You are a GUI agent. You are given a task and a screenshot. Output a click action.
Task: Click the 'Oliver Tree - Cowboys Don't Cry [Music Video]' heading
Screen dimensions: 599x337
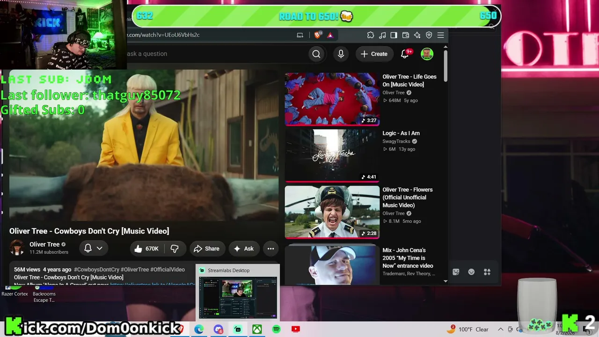click(x=89, y=231)
